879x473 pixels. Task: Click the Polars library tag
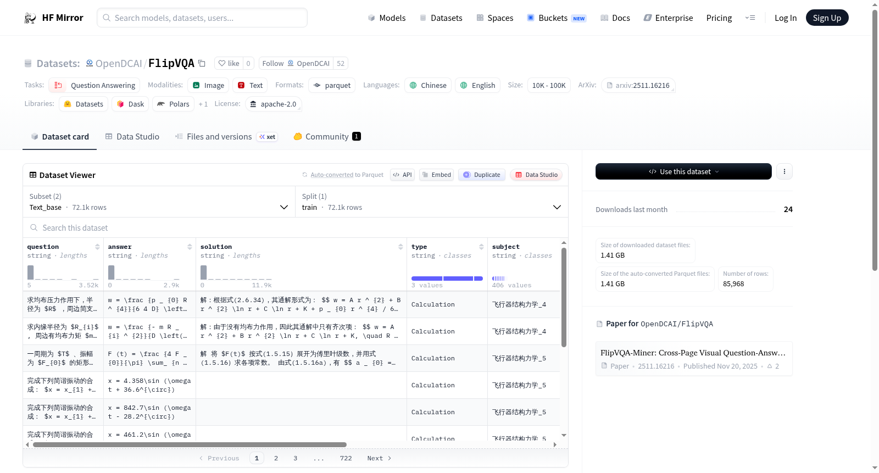(x=173, y=104)
